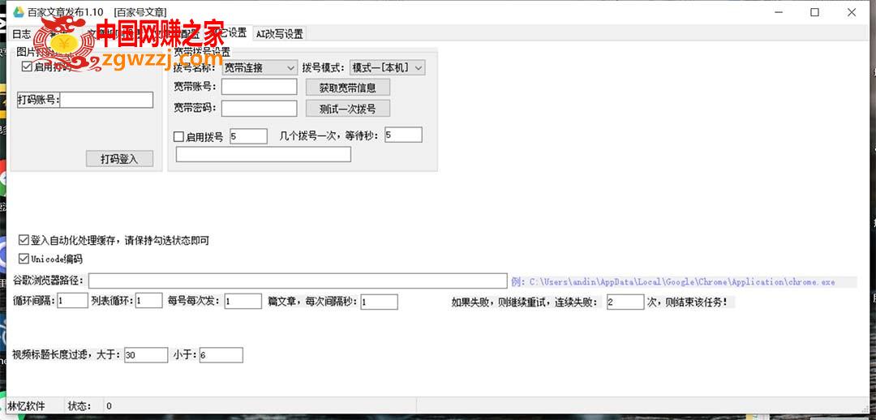Viewport: 876px width, 420px height.
Task: Switch to the 日志 tab
Action: point(22,33)
